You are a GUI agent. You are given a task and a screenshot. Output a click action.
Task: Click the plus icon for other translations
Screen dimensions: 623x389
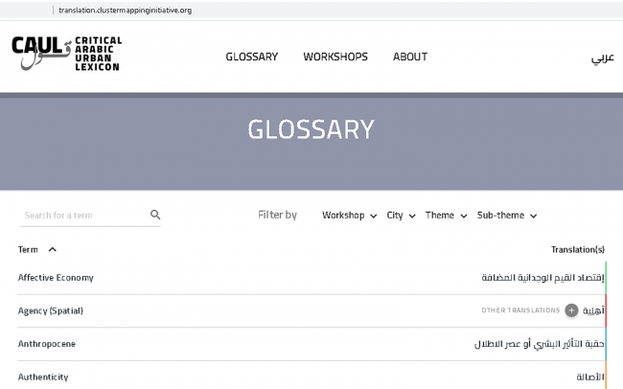[571, 310]
